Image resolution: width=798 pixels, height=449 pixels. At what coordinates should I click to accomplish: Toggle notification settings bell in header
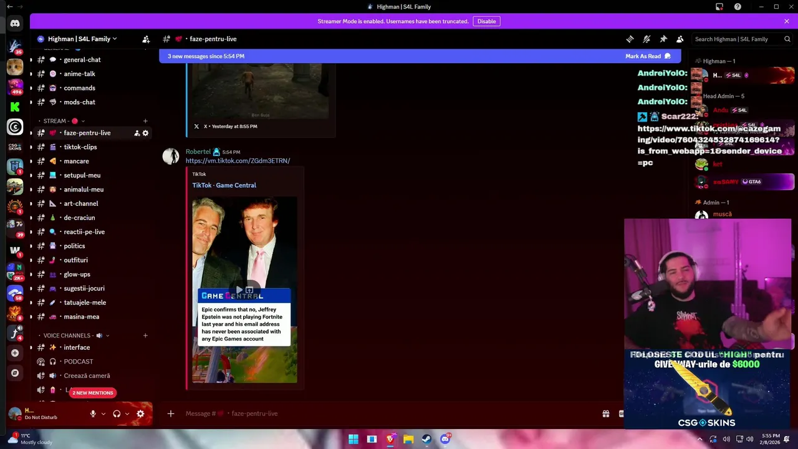point(647,39)
